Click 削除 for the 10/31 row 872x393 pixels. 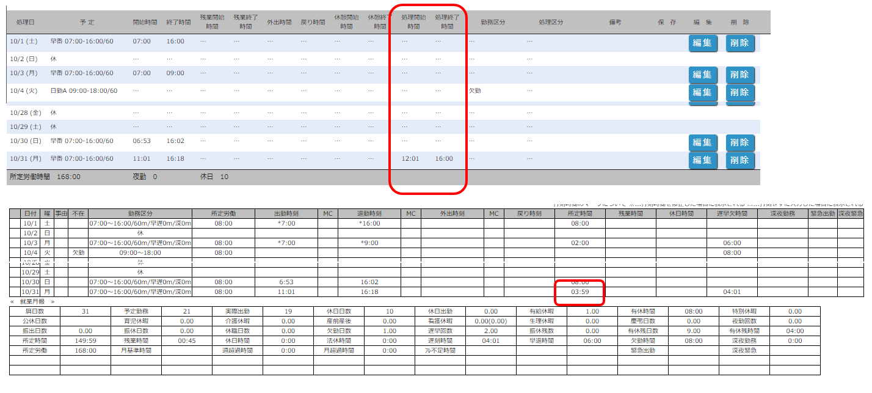(739, 160)
